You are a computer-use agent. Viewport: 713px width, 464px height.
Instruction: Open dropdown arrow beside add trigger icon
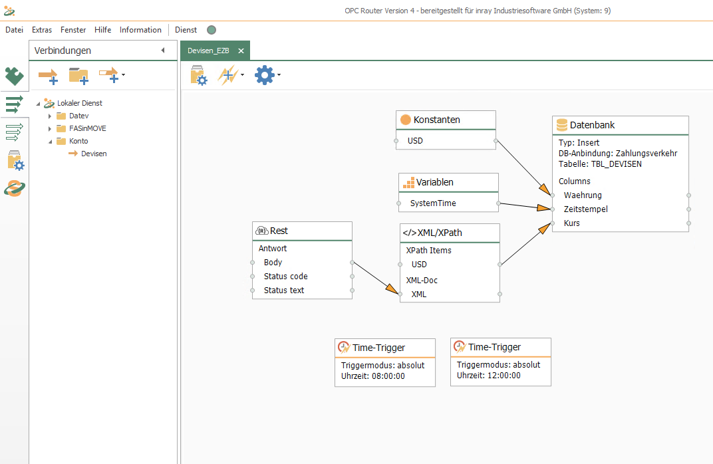tap(242, 75)
